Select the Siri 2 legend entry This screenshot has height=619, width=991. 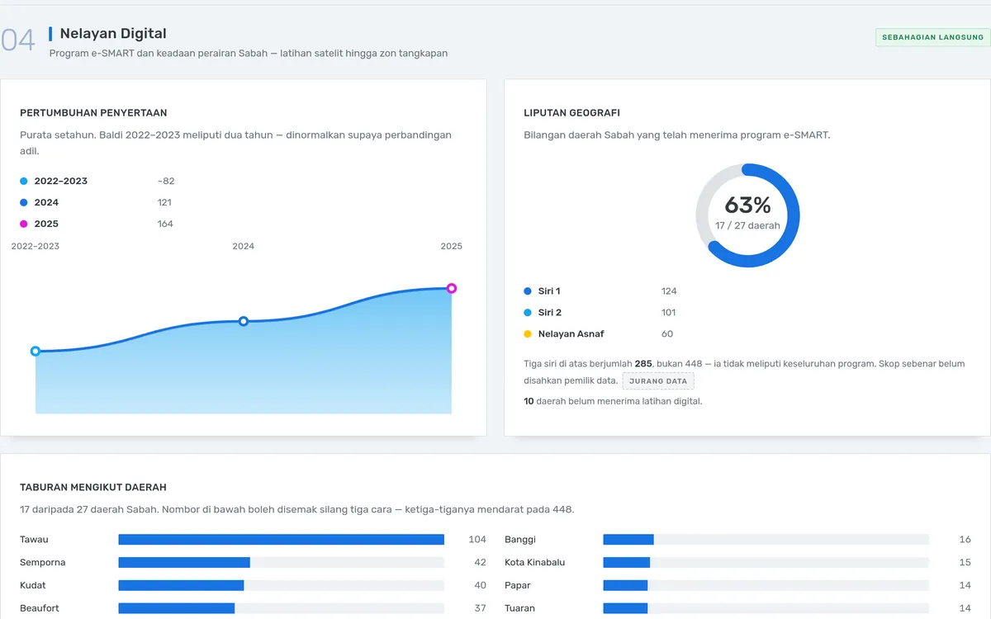point(600,312)
